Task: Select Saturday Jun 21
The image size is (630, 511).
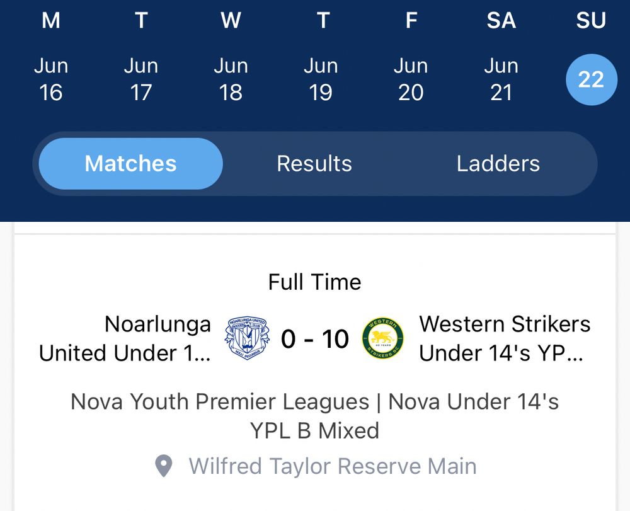Action: point(501,79)
